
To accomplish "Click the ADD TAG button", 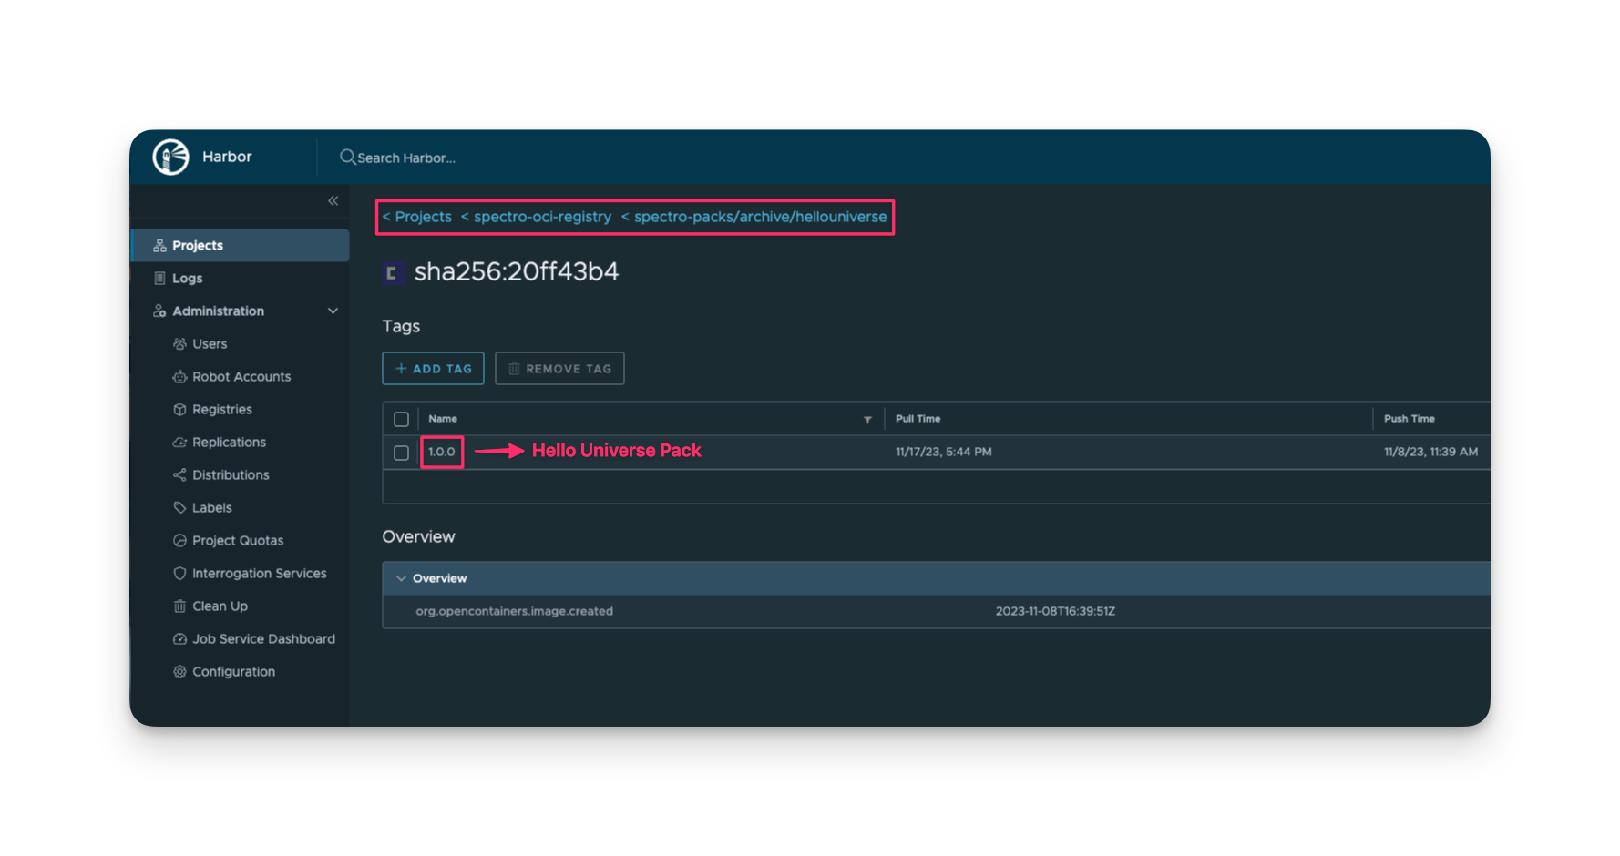I will (x=433, y=369).
